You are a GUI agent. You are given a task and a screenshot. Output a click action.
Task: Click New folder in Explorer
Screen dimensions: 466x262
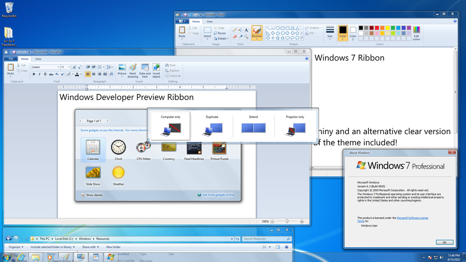pyautogui.click(x=113, y=247)
